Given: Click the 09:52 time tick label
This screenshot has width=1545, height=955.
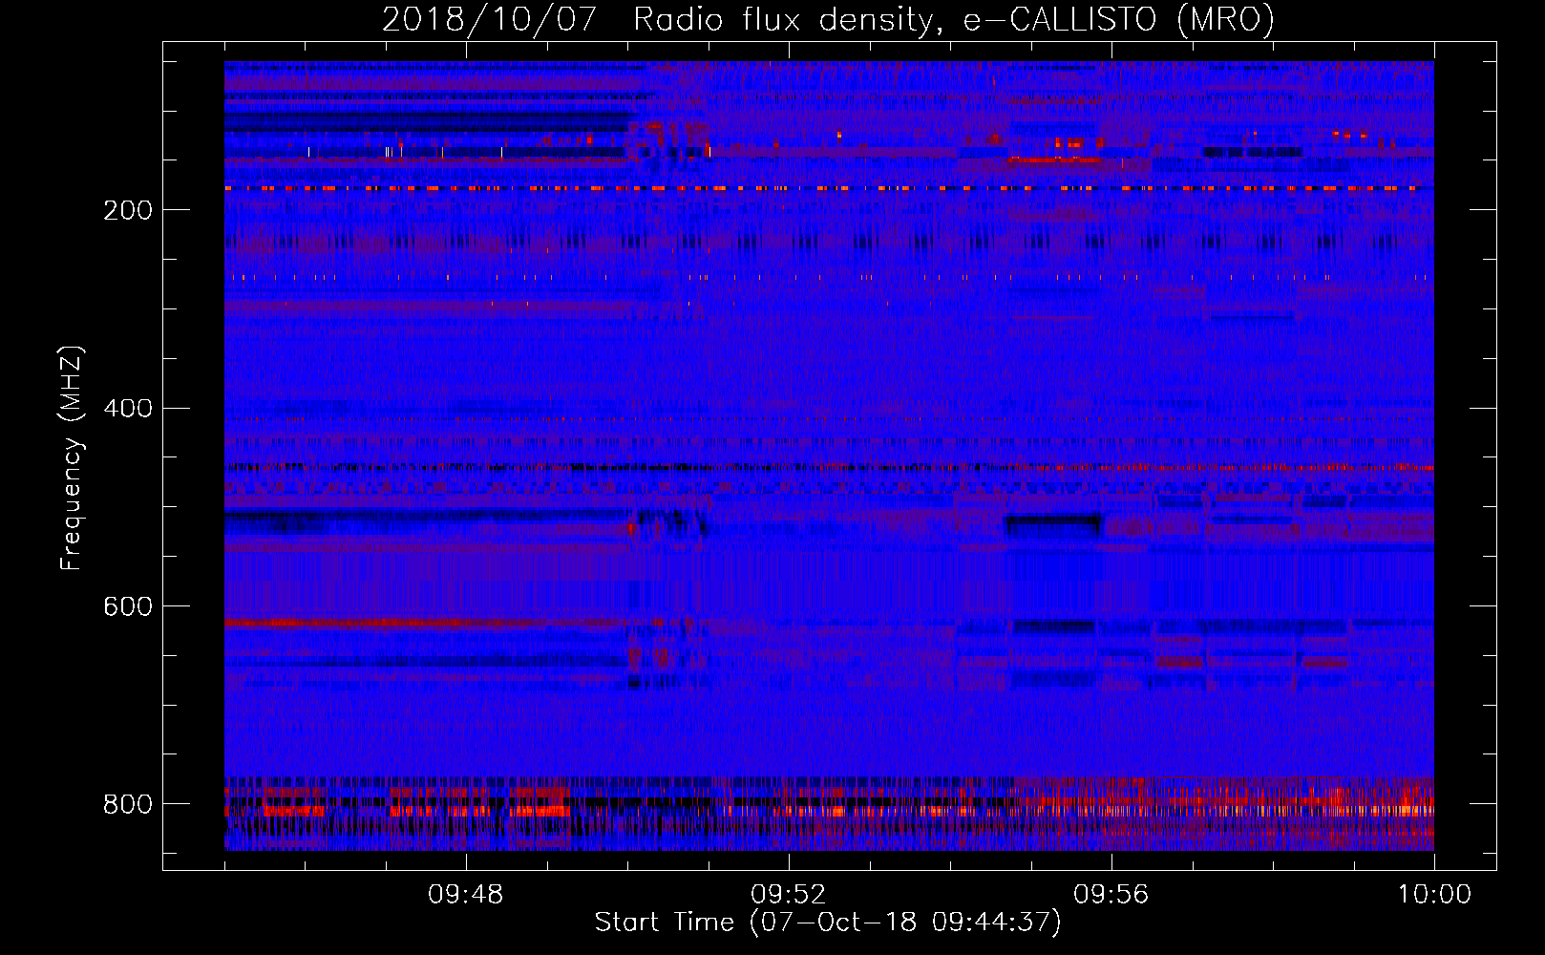Looking at the screenshot, I should point(789,895).
